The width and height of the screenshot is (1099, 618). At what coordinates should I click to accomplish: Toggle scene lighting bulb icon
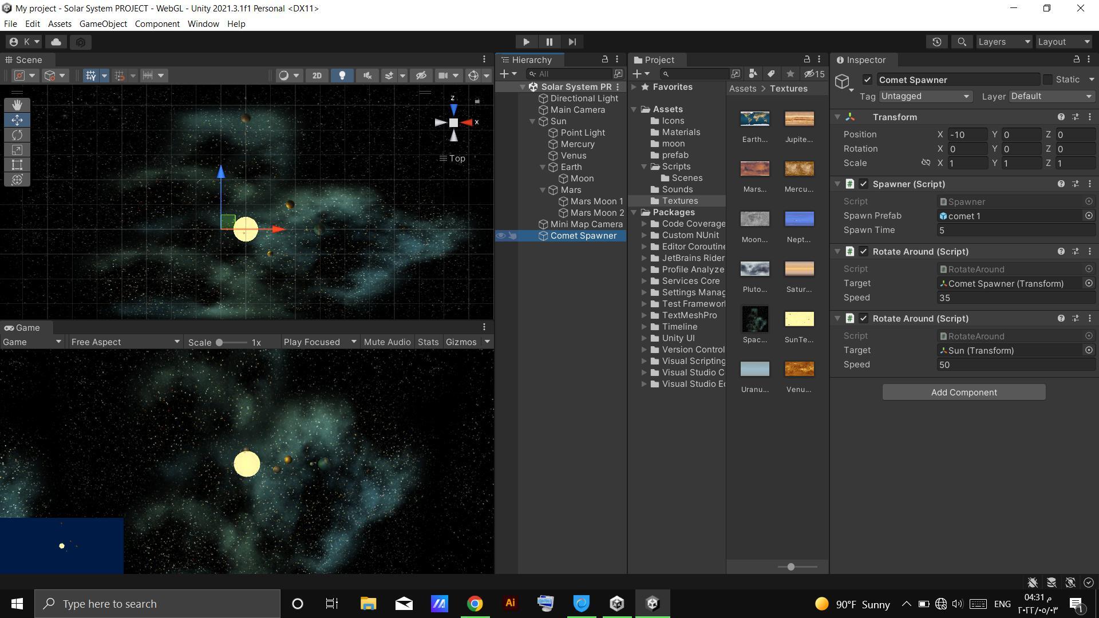(x=342, y=76)
